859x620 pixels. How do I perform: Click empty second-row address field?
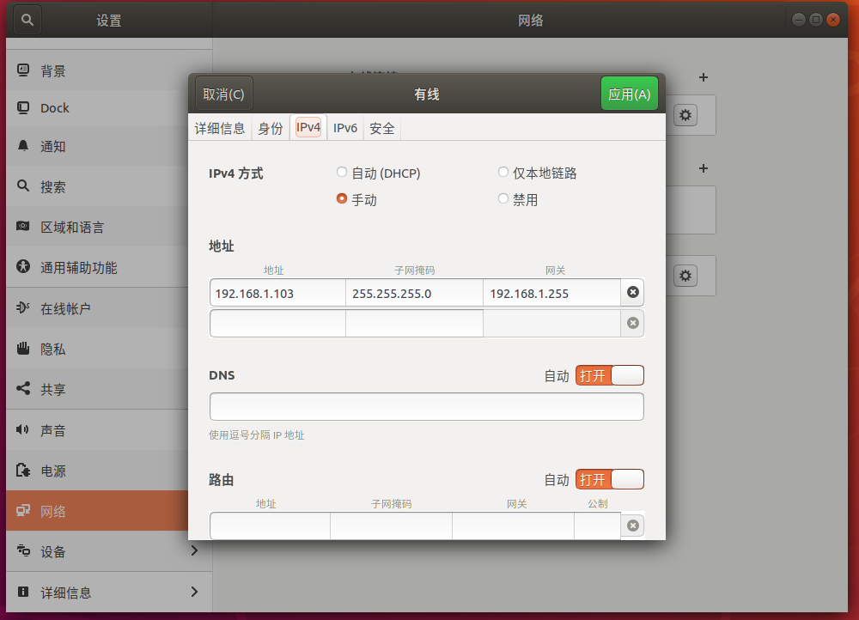tap(277, 323)
